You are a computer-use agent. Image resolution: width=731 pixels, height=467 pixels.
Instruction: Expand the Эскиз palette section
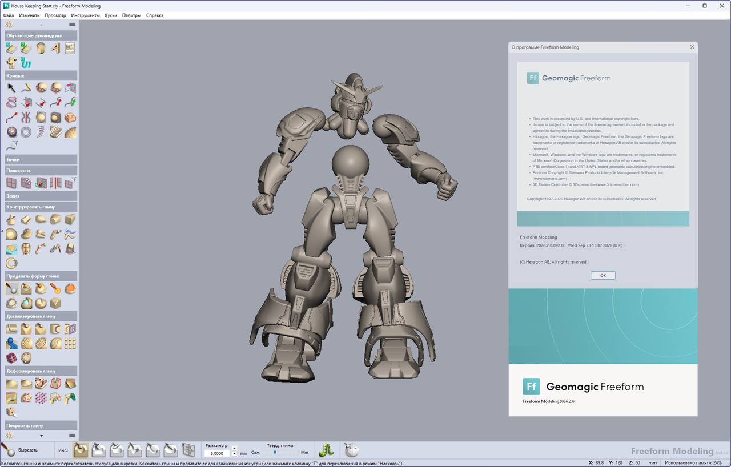(x=41, y=196)
